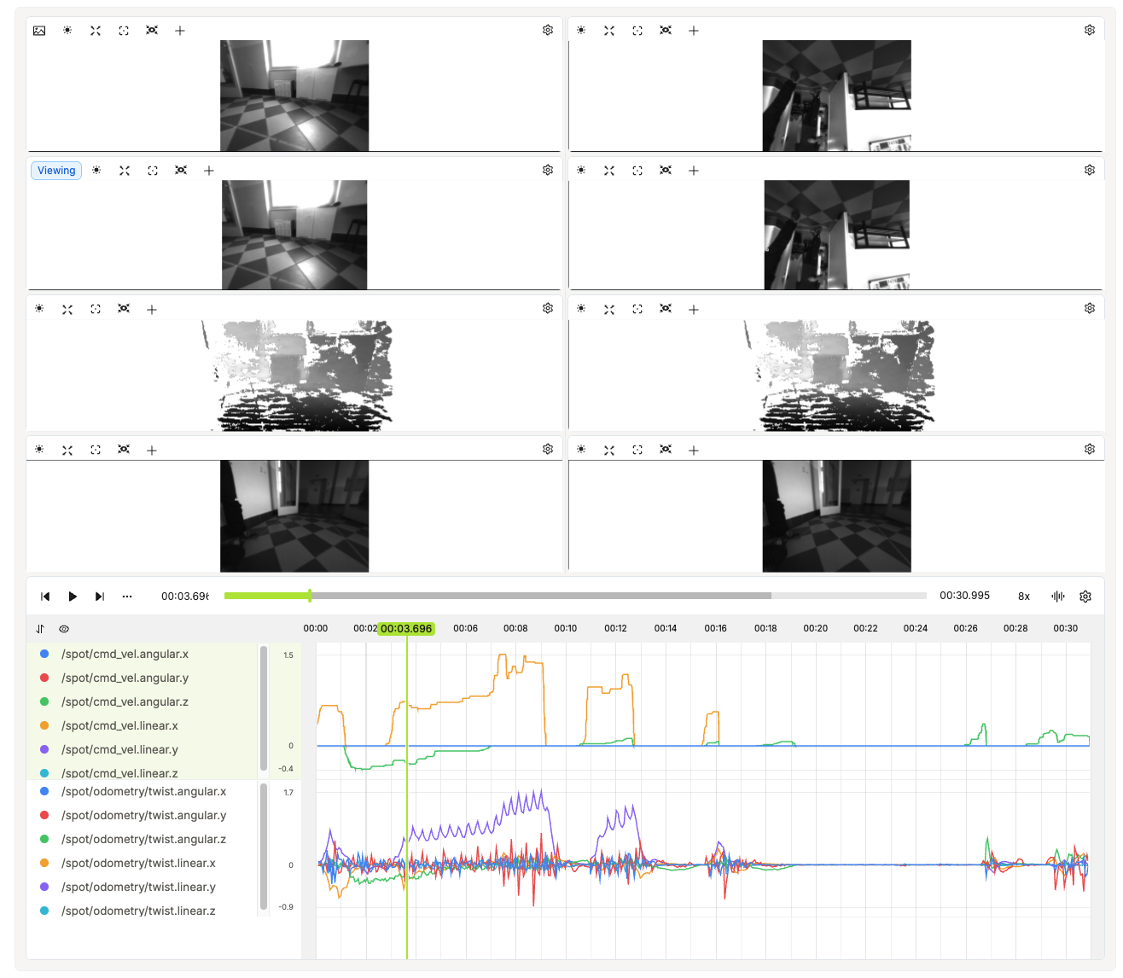
Task: Click the brightness icon in the Viewing panel
Action: pos(96,171)
